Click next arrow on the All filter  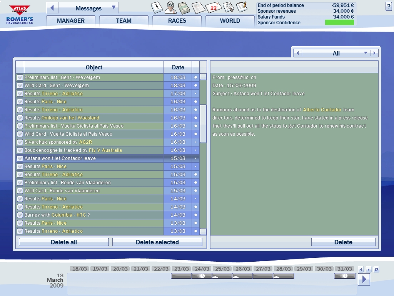point(374,53)
